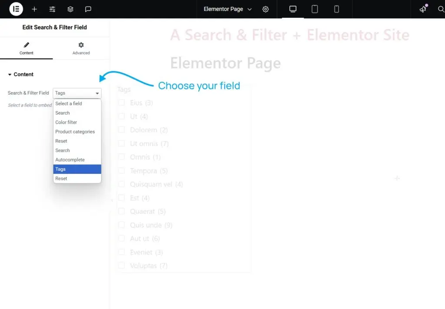Open the Content tab label
Viewport: 445px width, 309px height.
[x=27, y=53]
